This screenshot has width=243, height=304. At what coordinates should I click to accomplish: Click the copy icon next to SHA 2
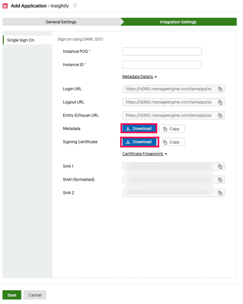[x=220, y=193]
